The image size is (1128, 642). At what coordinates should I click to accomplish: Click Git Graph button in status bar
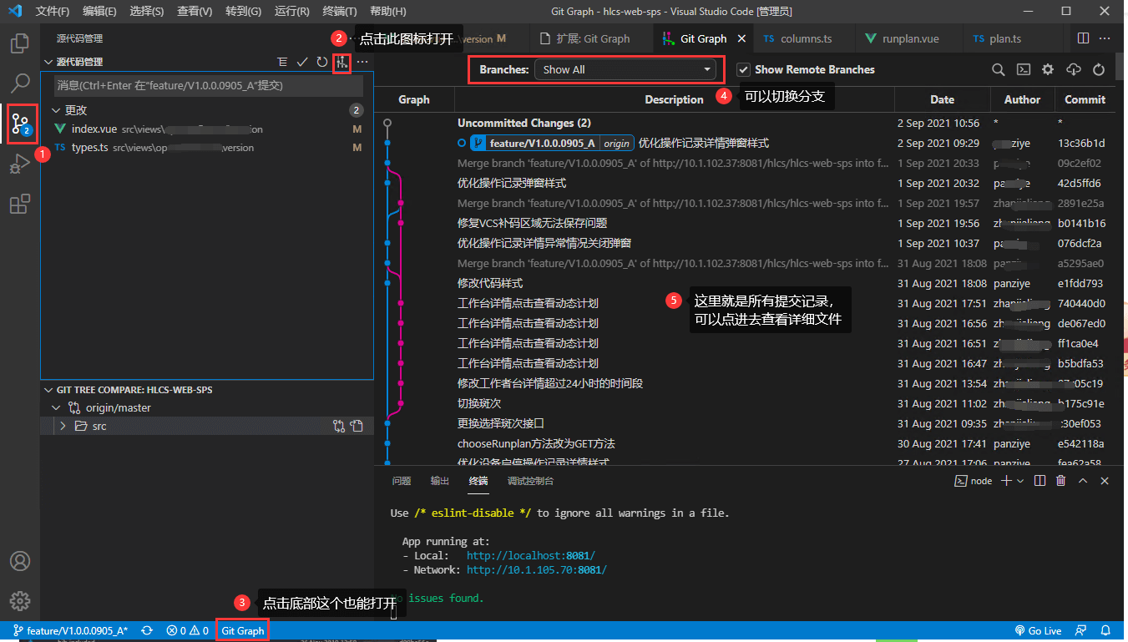pos(243,631)
